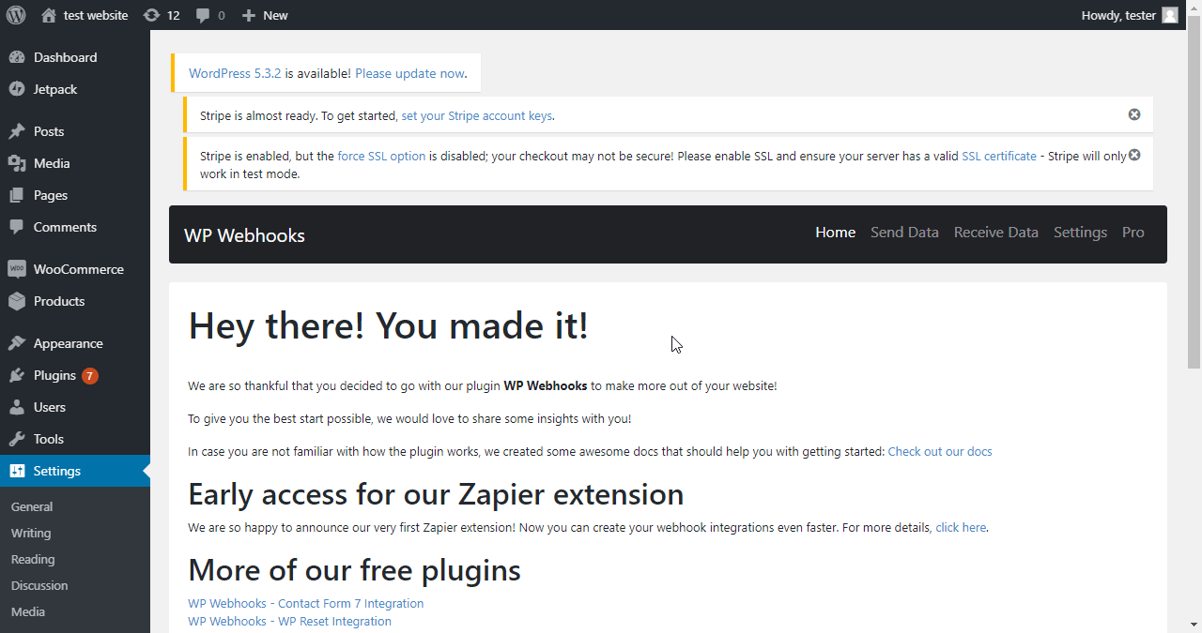
Task: Open Plugins with the plug icon
Action: tap(17, 375)
